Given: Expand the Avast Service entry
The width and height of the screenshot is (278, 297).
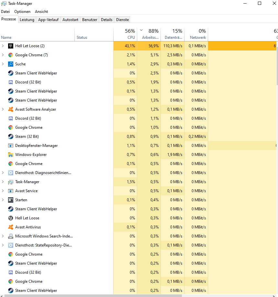Looking at the screenshot, I should (x=3, y=191).
